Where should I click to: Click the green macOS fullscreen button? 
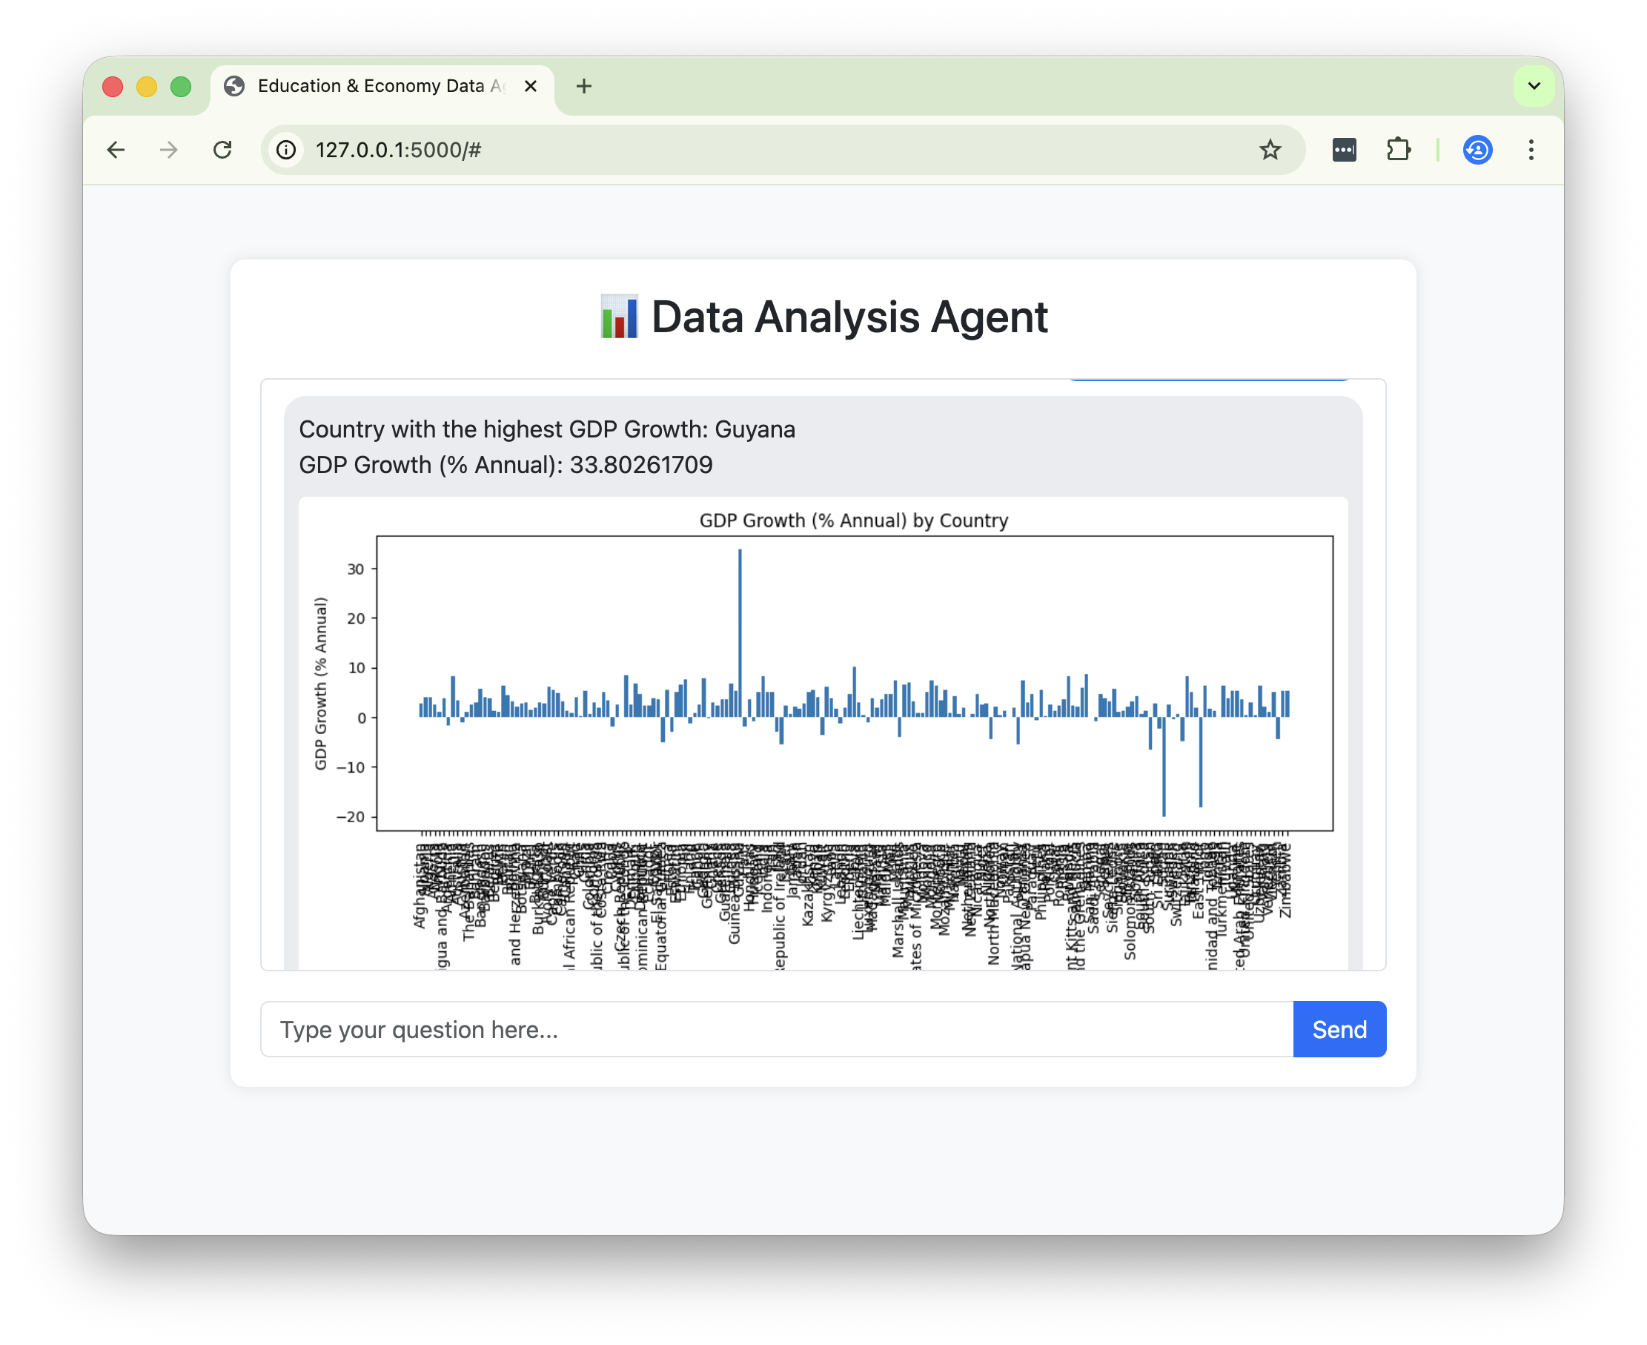pyautogui.click(x=180, y=87)
